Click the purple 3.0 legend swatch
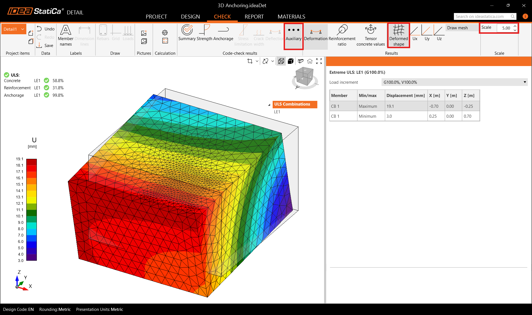Image resolution: width=532 pixels, height=315 pixels. [x=32, y=257]
